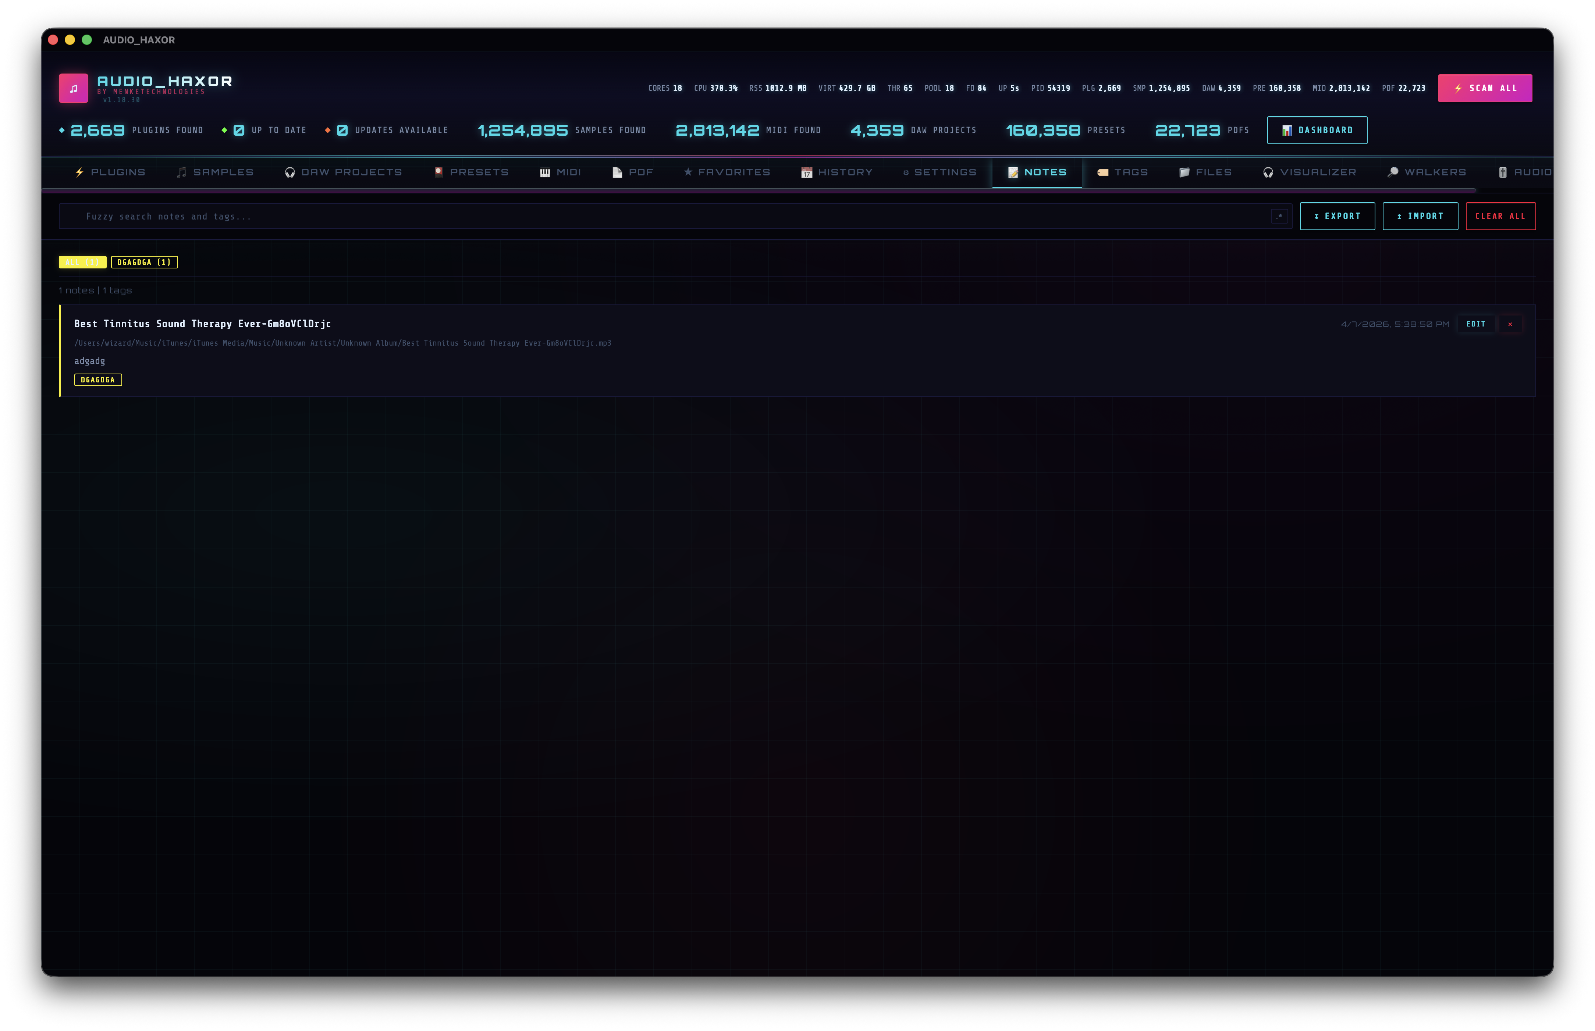Click the note title 'Best Tinnitus Sound Therapy Ever-Gm8oVClDrjc'
The height and width of the screenshot is (1031, 1595).
202,324
